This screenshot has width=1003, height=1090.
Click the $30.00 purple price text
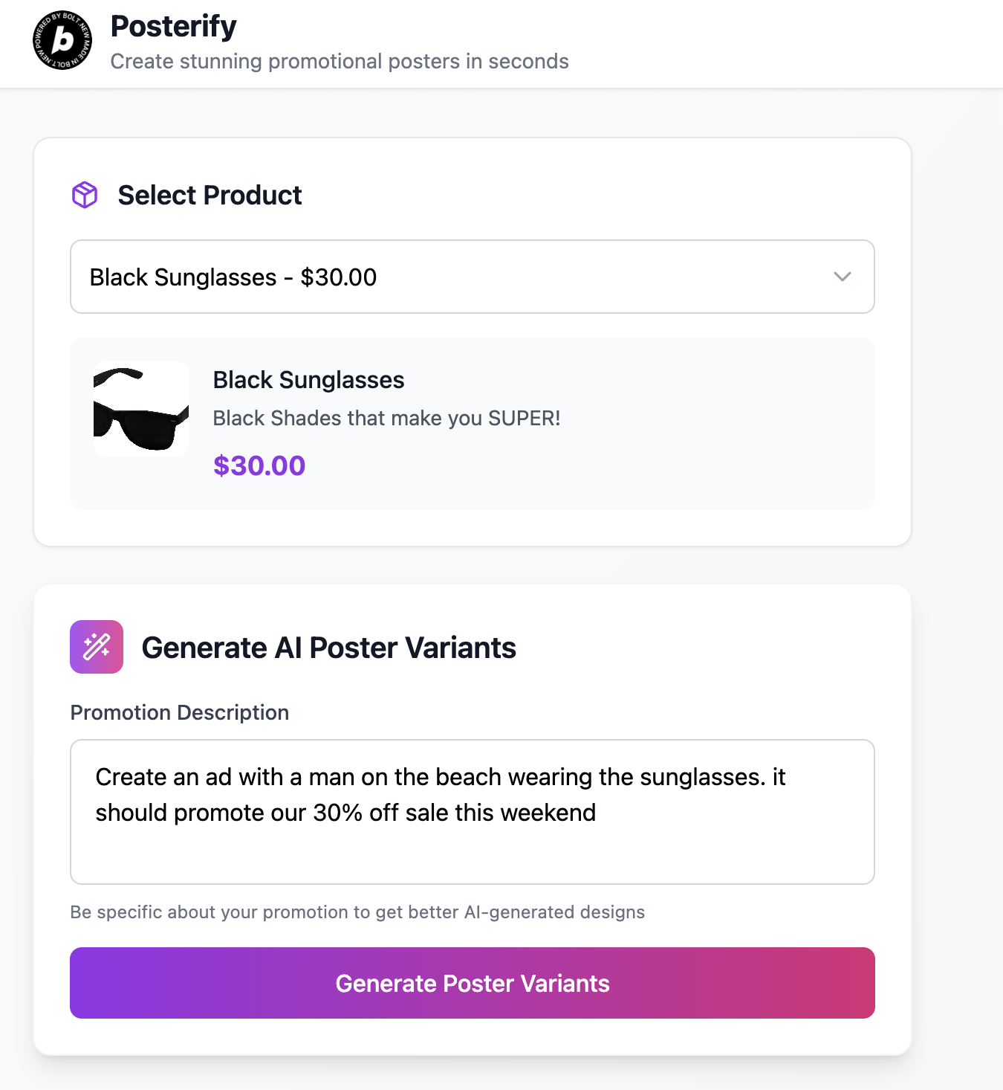point(259,465)
